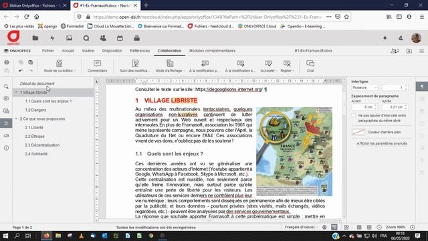Click Afficher les paramètres avancés

coord(382,143)
